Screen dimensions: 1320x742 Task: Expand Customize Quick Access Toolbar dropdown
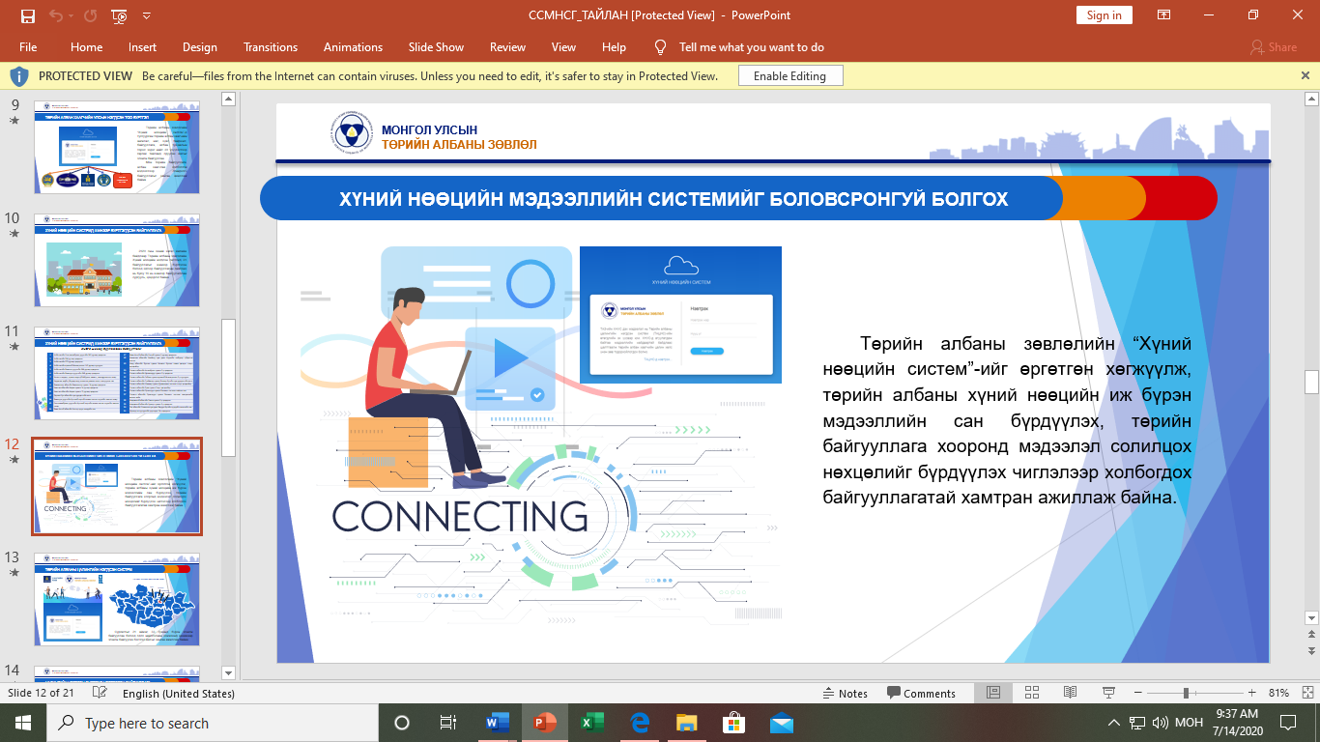[146, 15]
